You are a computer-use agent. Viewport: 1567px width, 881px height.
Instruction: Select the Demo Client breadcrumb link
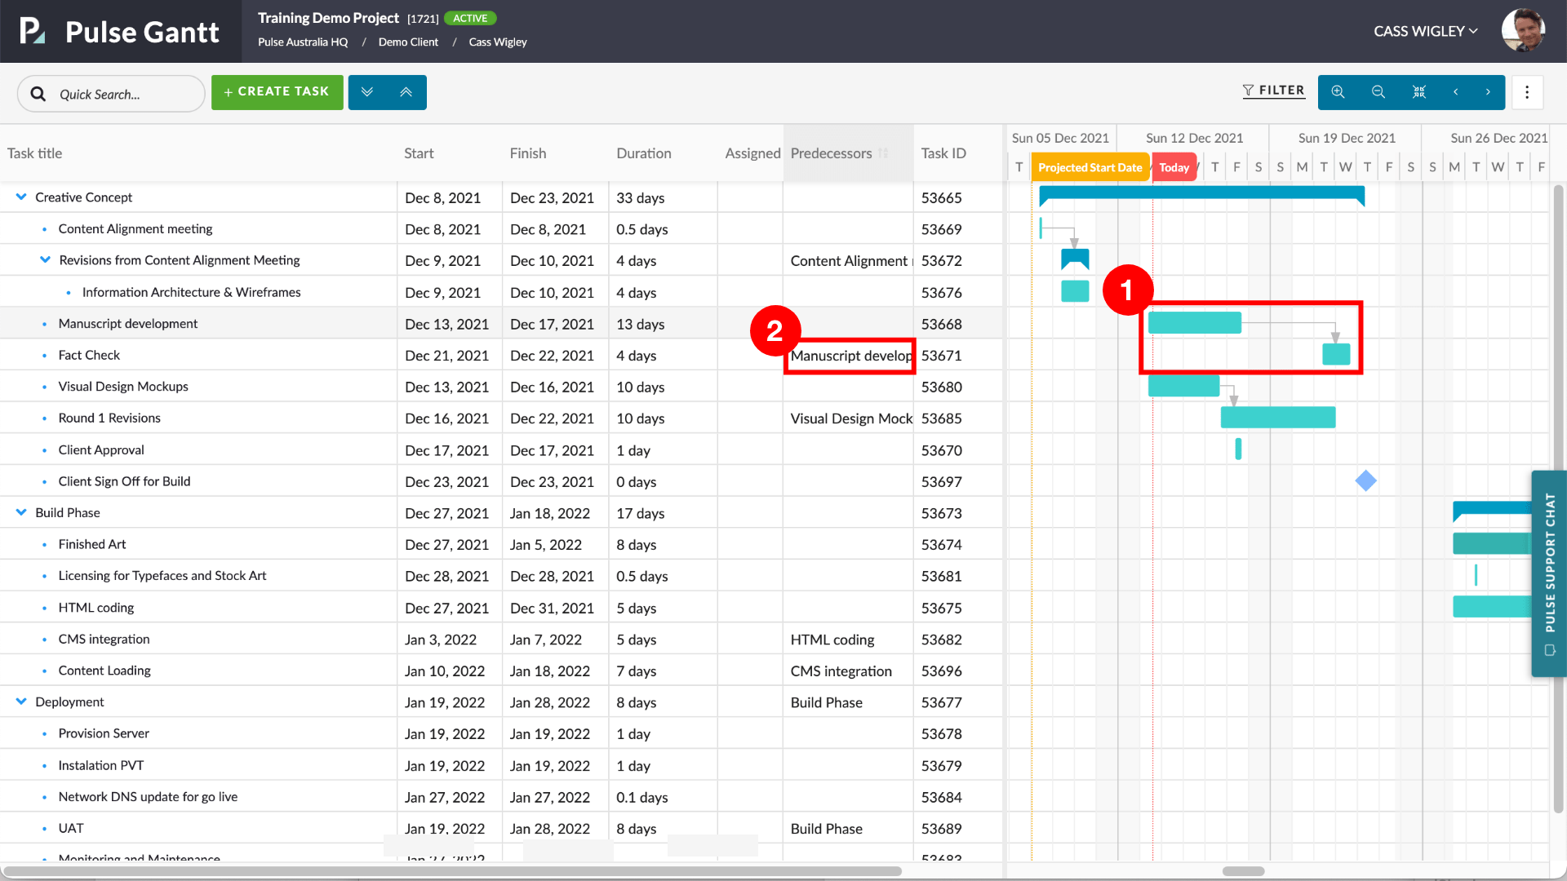click(x=408, y=42)
